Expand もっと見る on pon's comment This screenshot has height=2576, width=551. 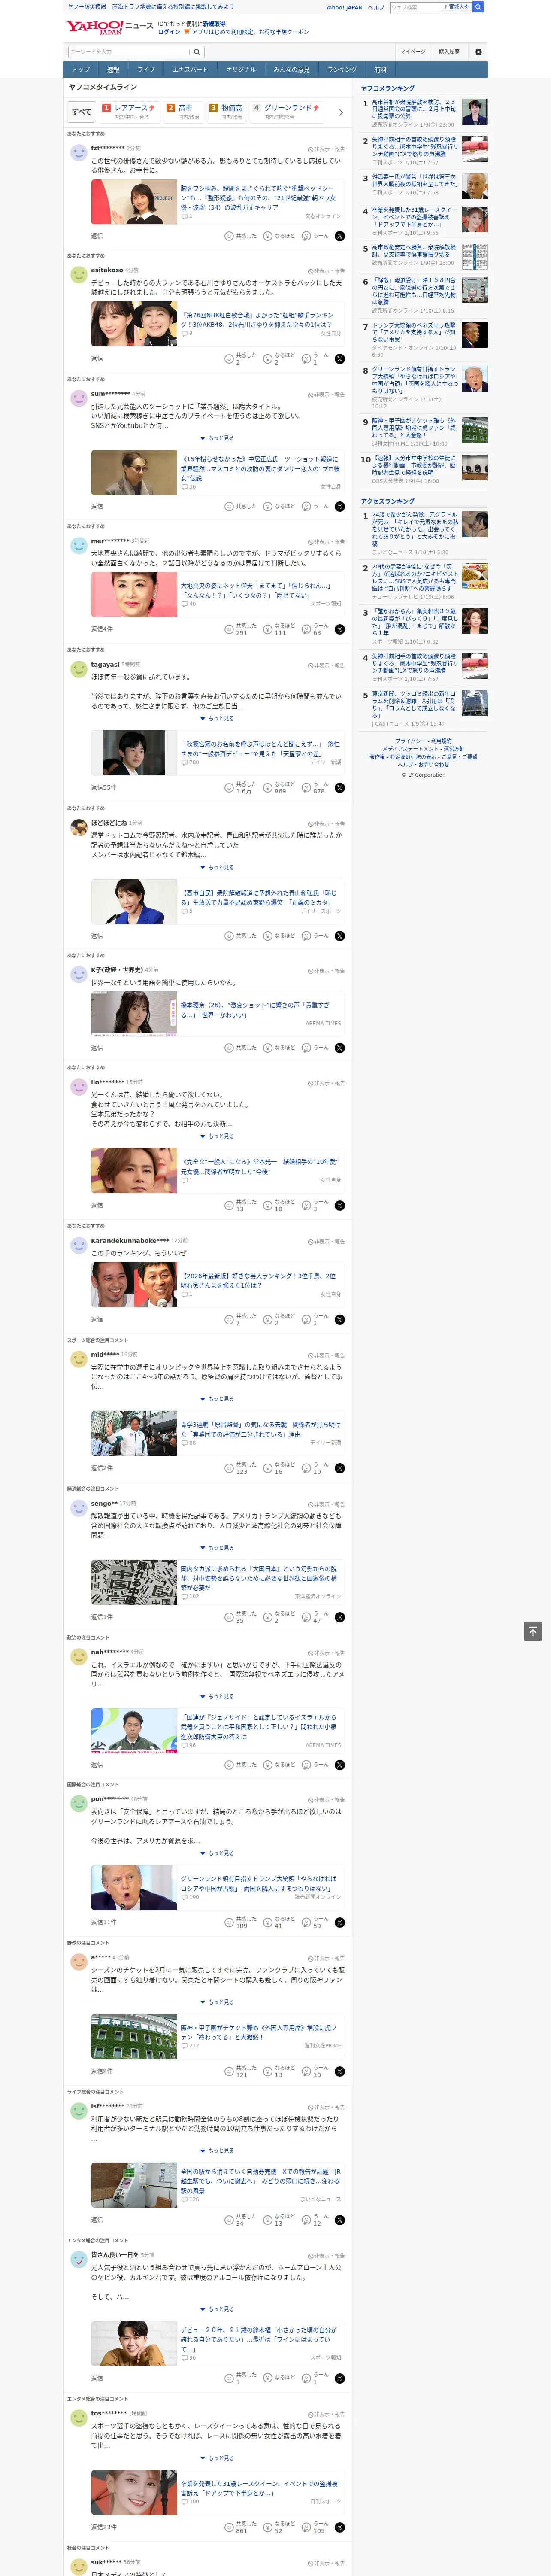point(217,1854)
